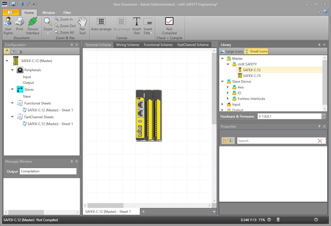Click the help question mark icon
Screen dimensions: 331x226
(x=325, y=11)
